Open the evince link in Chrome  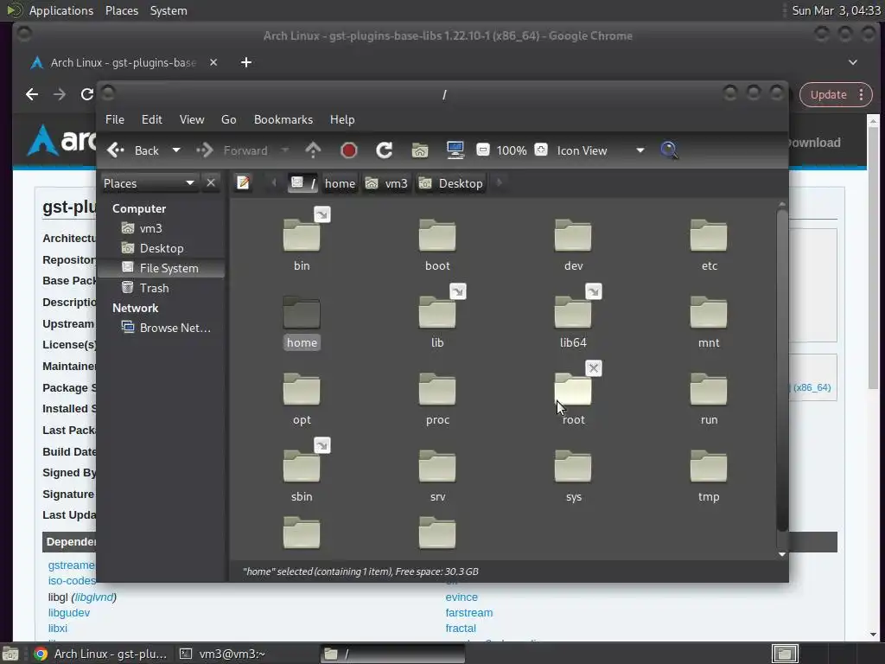coord(462,597)
